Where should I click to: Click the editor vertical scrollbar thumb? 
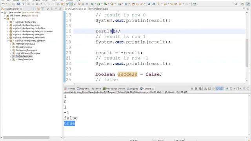coord(247,52)
